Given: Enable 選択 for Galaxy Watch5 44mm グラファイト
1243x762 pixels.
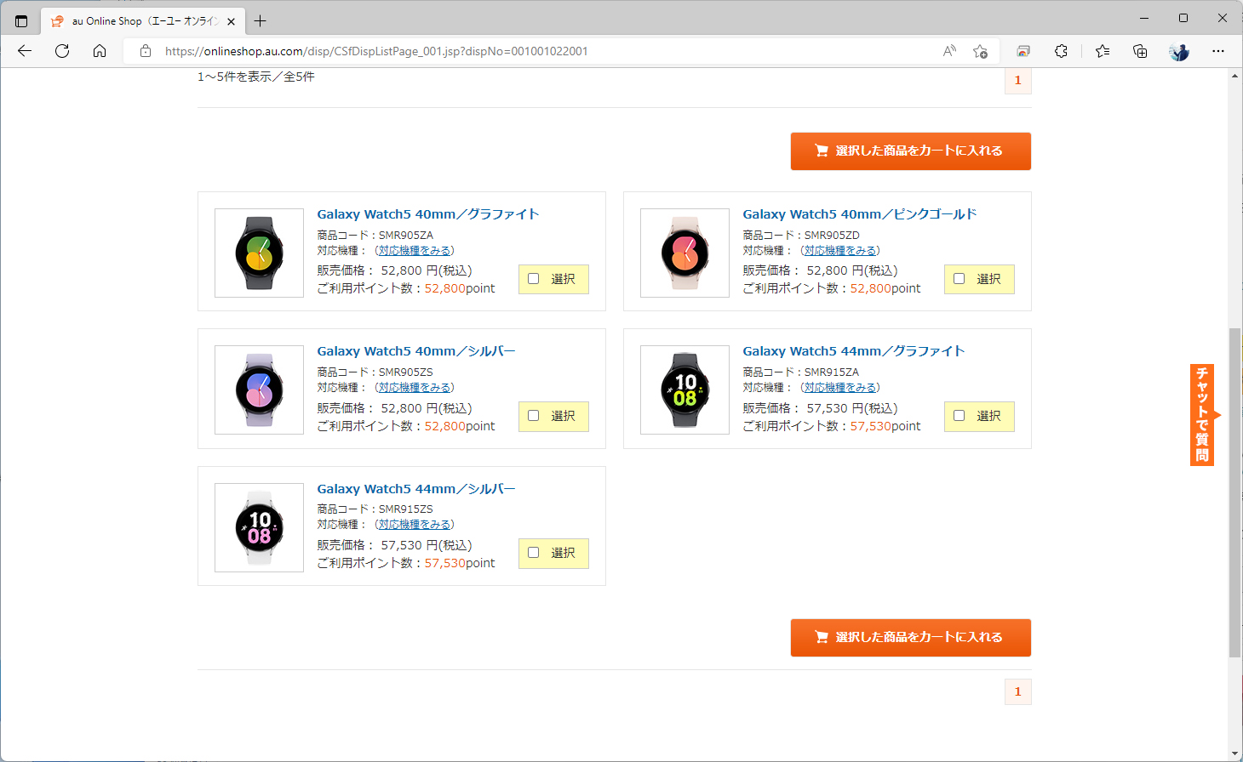Looking at the screenshot, I should pyautogui.click(x=959, y=416).
